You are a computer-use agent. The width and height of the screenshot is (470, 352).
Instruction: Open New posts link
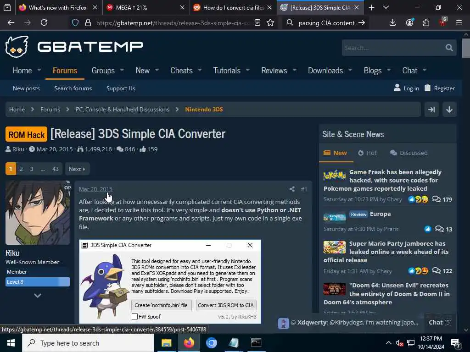(x=26, y=88)
